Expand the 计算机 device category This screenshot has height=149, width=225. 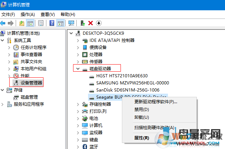(78, 126)
